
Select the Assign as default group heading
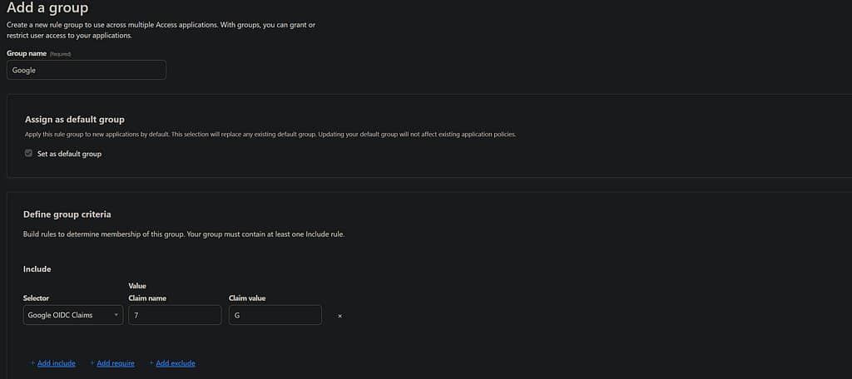coord(75,120)
